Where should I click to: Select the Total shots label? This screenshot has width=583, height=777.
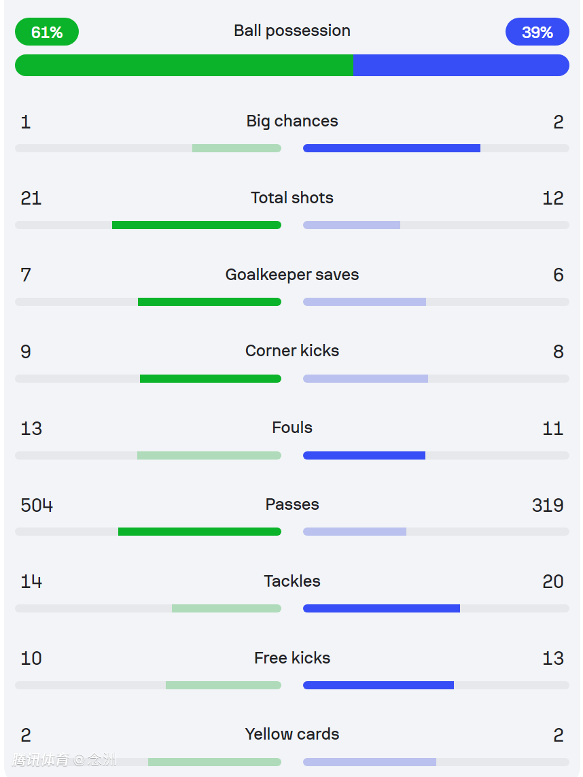coord(292,198)
